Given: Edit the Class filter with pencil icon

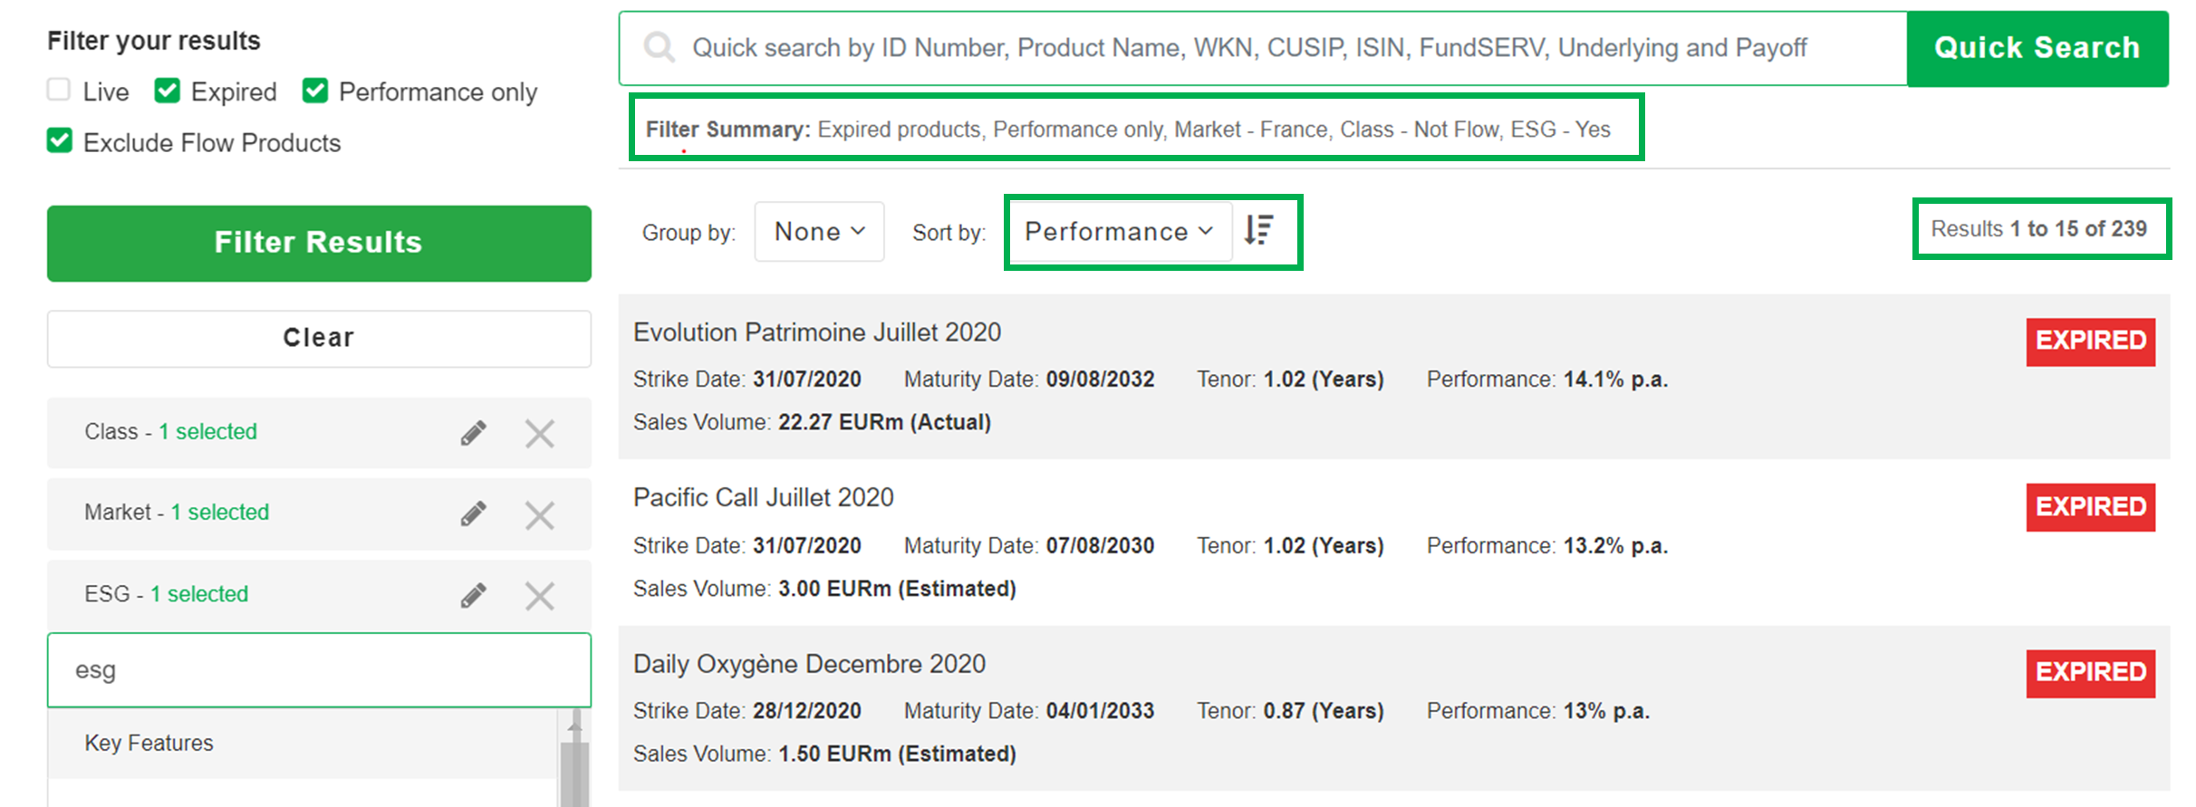Looking at the screenshot, I should (x=473, y=433).
